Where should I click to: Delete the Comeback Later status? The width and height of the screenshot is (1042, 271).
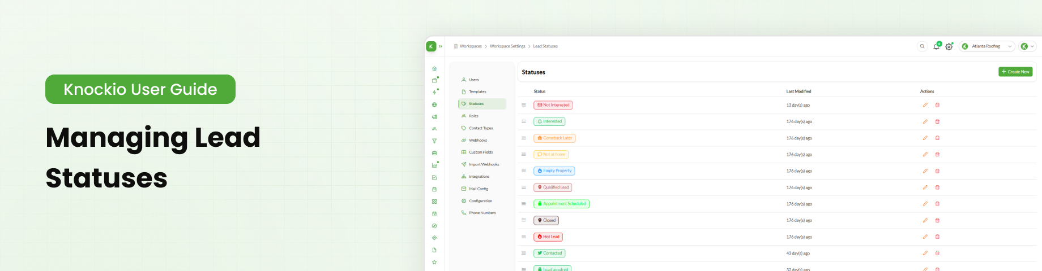[937, 138]
